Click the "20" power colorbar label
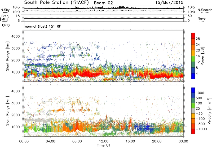 click(198, 50)
